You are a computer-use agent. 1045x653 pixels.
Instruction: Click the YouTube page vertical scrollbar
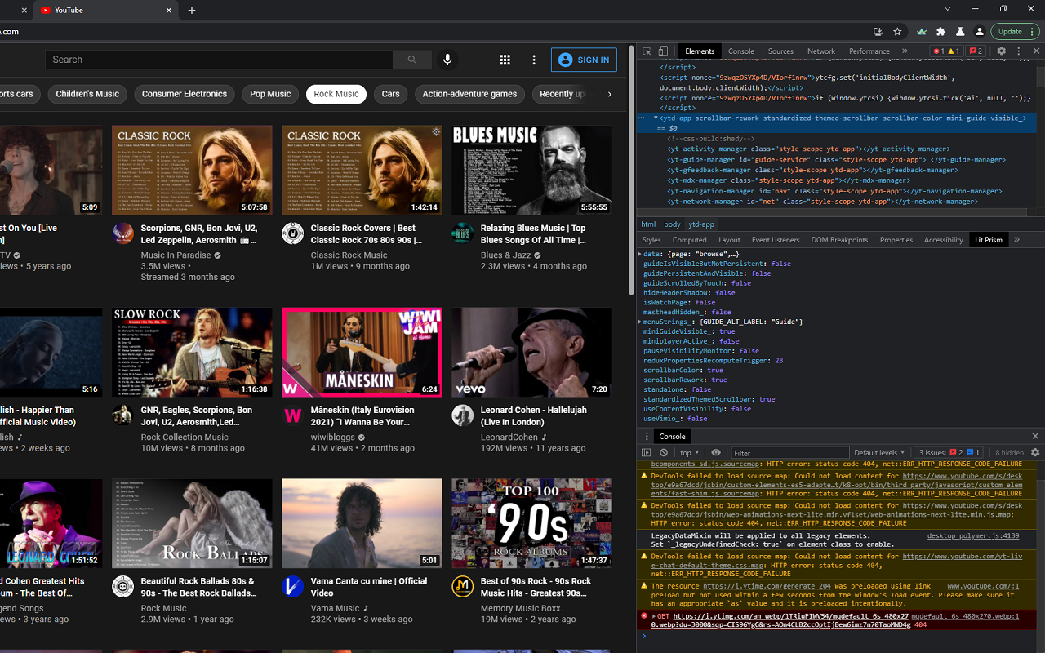pyautogui.click(x=631, y=171)
